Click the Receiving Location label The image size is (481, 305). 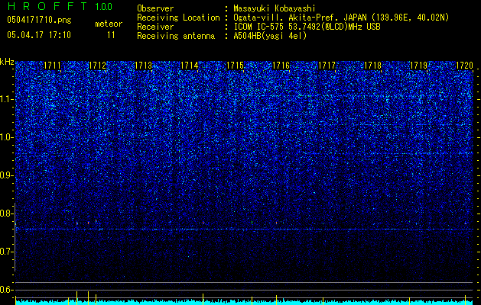[178, 18]
